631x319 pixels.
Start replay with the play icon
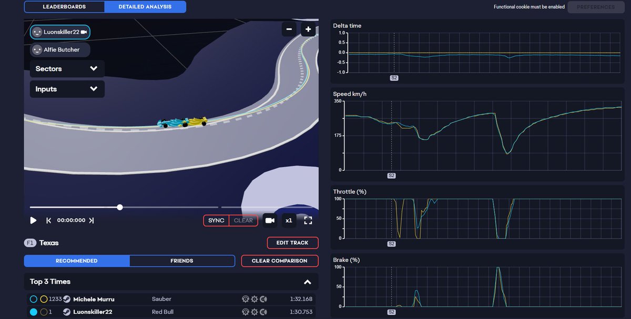33,220
